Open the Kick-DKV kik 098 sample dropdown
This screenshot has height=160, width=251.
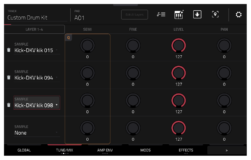[x=37, y=103]
